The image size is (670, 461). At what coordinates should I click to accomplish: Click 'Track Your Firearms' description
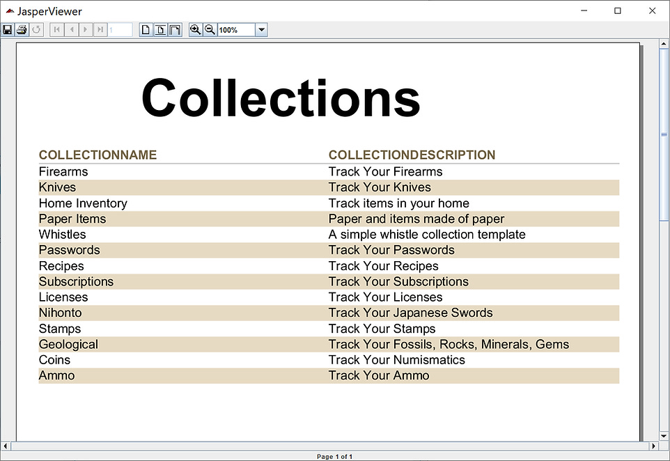point(385,172)
